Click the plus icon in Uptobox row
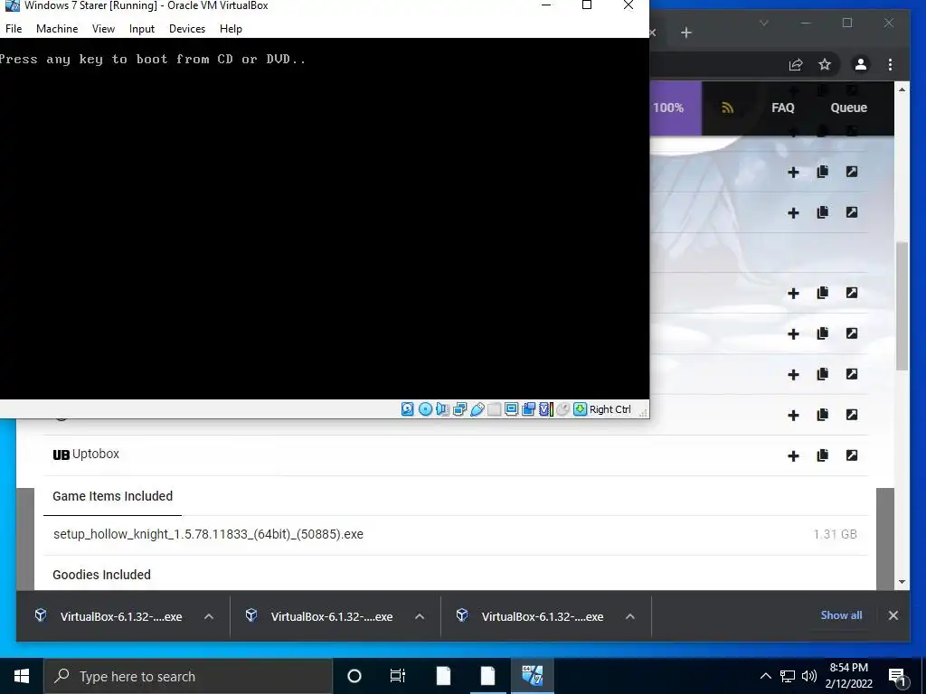Image resolution: width=926 pixels, height=694 pixels. click(x=793, y=455)
